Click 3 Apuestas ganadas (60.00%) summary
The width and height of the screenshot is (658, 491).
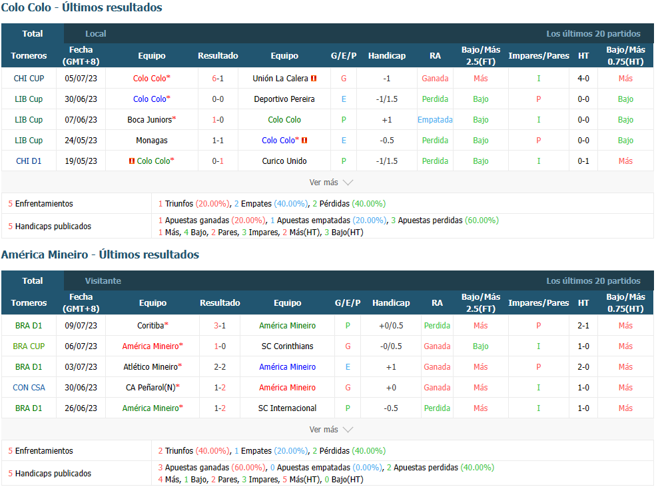coord(212,468)
